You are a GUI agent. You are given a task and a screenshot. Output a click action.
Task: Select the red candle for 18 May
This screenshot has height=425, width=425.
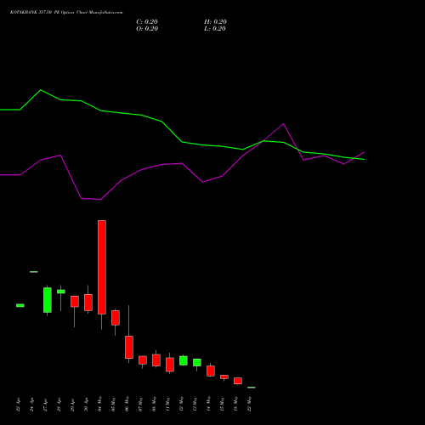pos(238,381)
